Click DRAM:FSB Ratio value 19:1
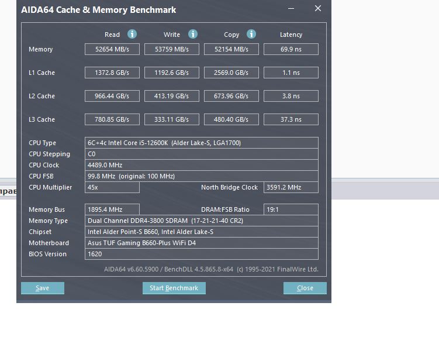 pos(291,209)
